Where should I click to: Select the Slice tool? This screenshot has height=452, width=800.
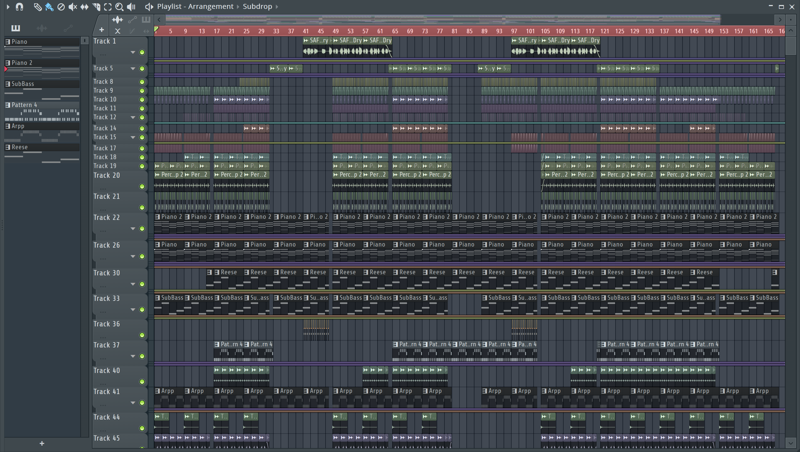pos(96,7)
